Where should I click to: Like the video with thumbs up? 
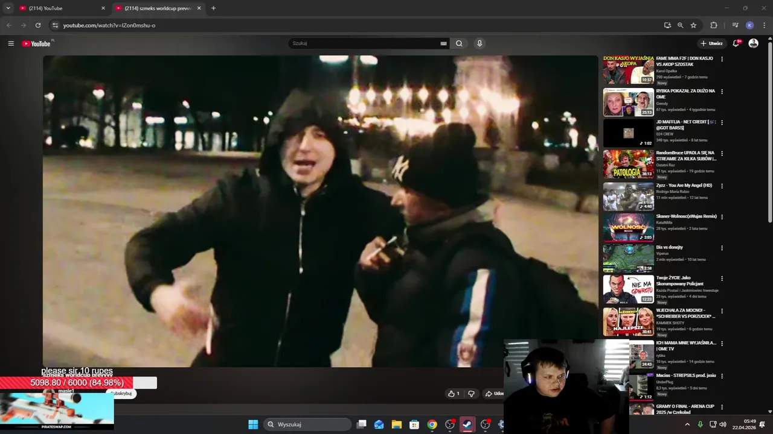[453, 394]
